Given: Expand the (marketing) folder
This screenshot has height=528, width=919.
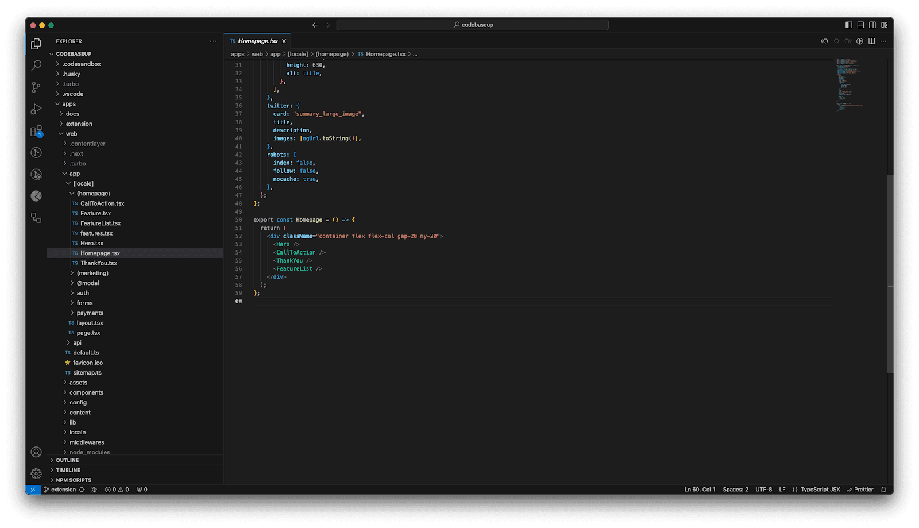Looking at the screenshot, I should point(135,273).
